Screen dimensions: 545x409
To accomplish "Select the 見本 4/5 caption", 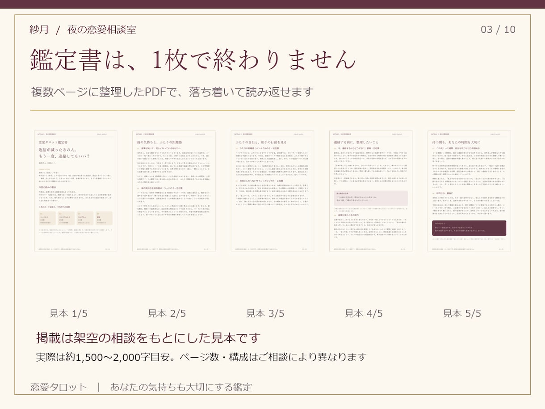I will [x=363, y=313].
